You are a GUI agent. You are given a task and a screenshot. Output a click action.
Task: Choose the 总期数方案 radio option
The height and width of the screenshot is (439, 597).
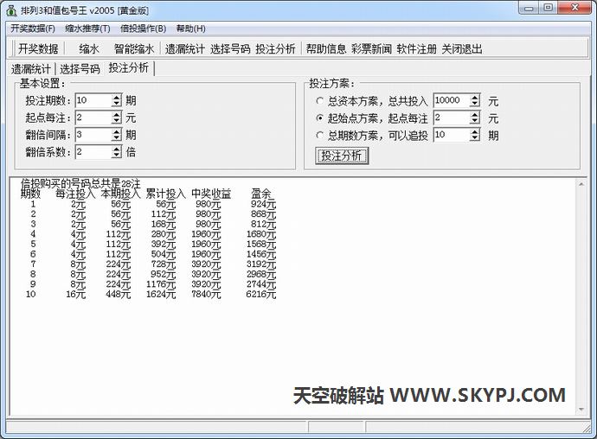click(320, 136)
